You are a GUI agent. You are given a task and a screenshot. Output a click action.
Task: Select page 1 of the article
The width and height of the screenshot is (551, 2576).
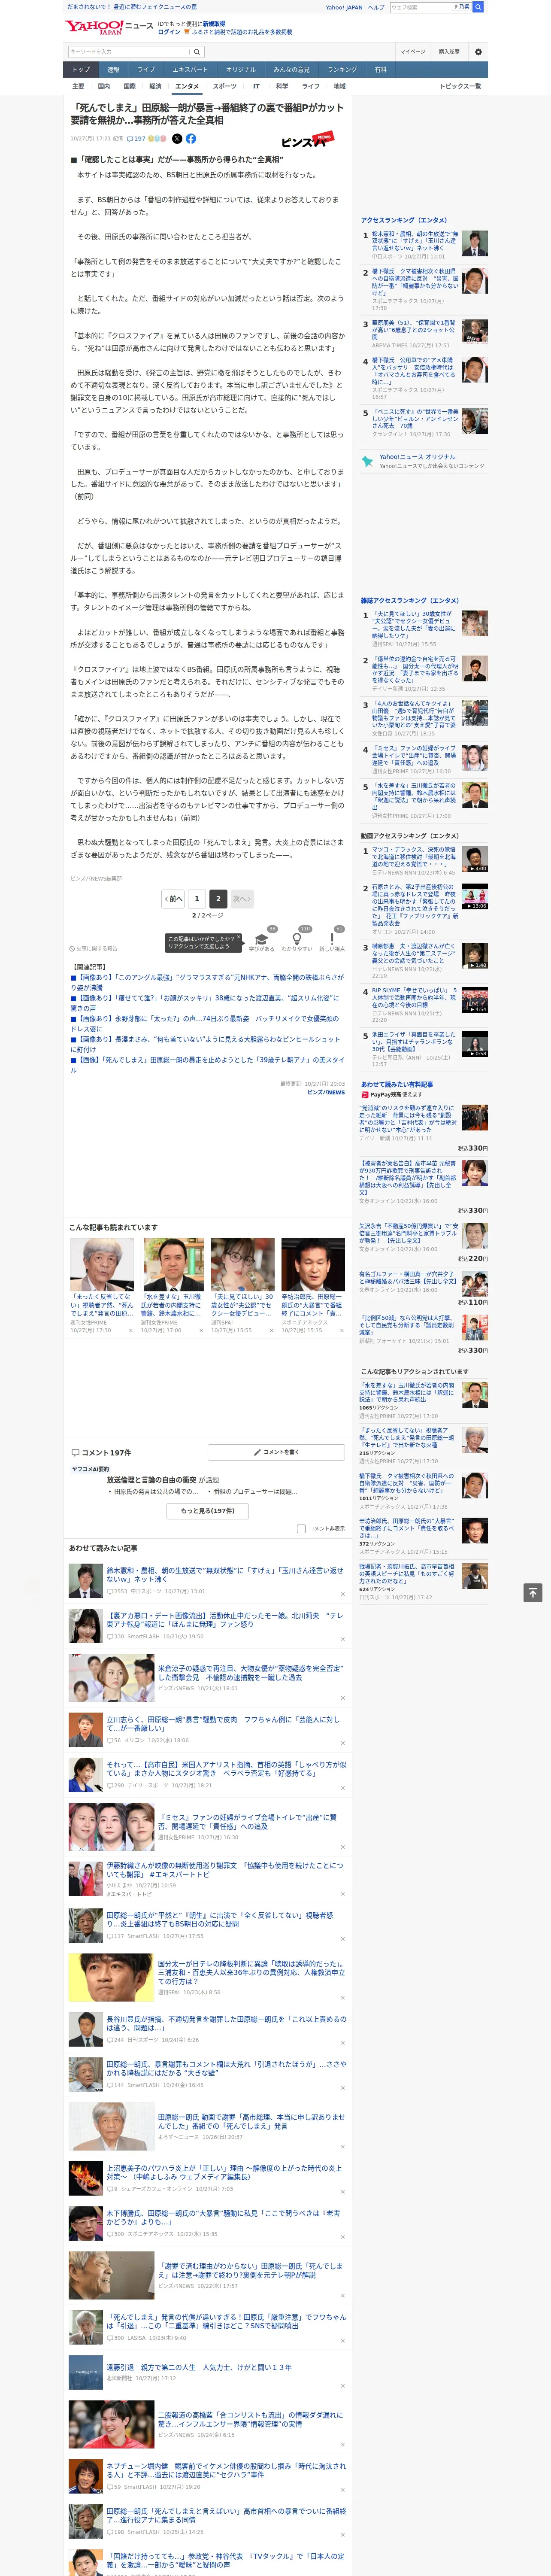click(197, 898)
